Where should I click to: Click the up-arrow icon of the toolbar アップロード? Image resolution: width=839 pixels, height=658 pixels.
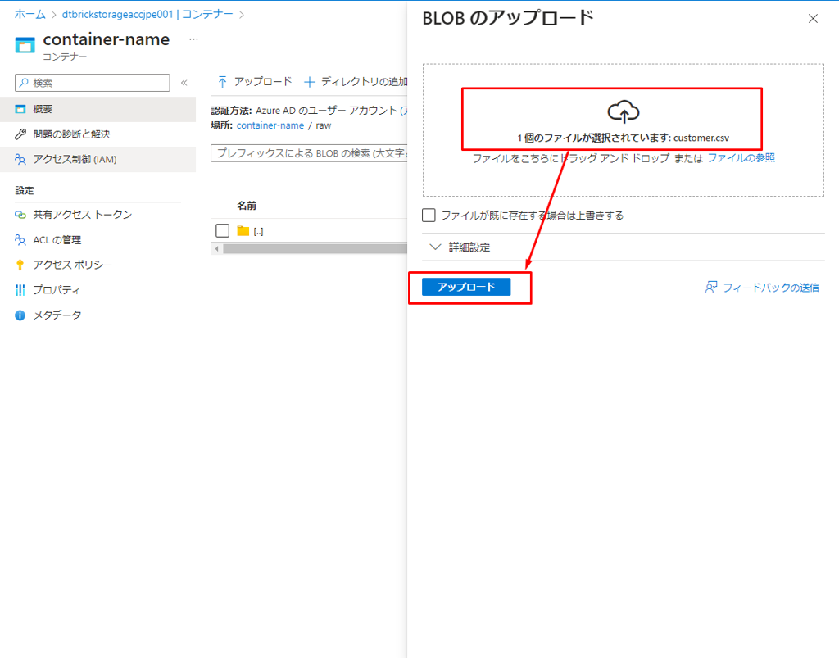(x=223, y=82)
